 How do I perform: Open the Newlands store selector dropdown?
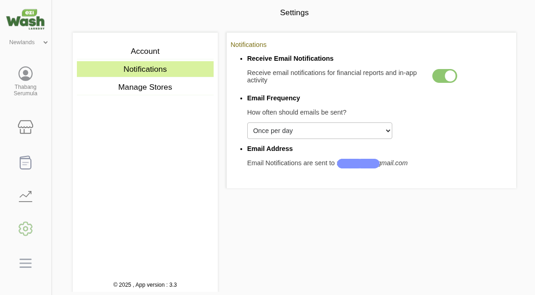point(29,42)
